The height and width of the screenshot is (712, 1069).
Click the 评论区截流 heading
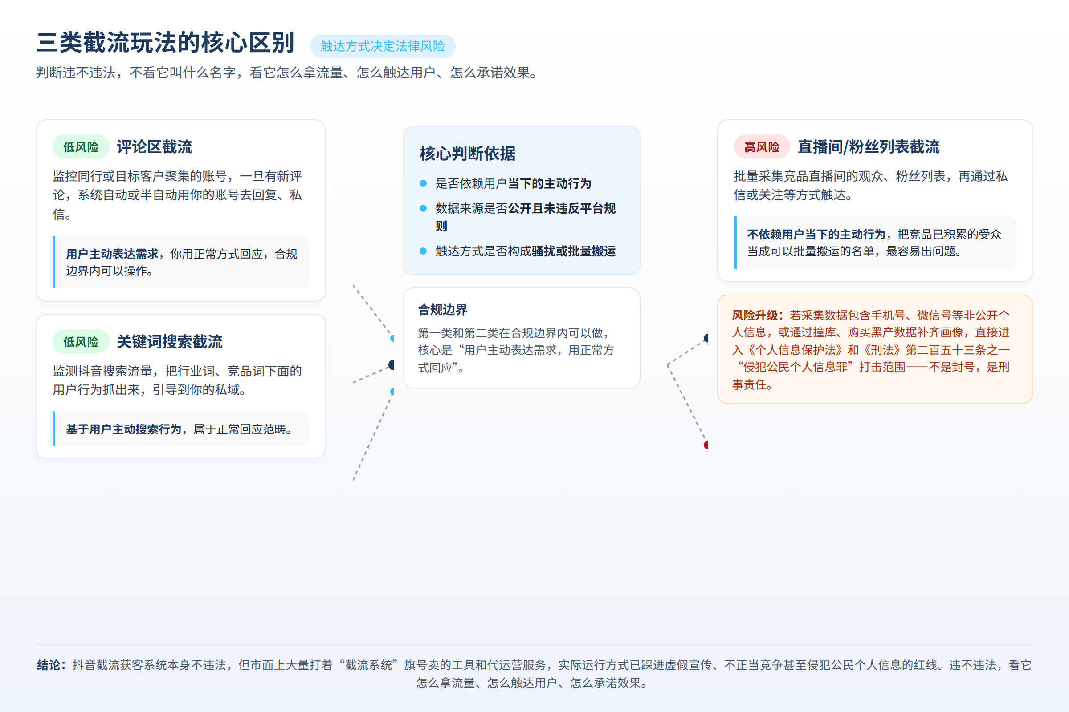[155, 147]
